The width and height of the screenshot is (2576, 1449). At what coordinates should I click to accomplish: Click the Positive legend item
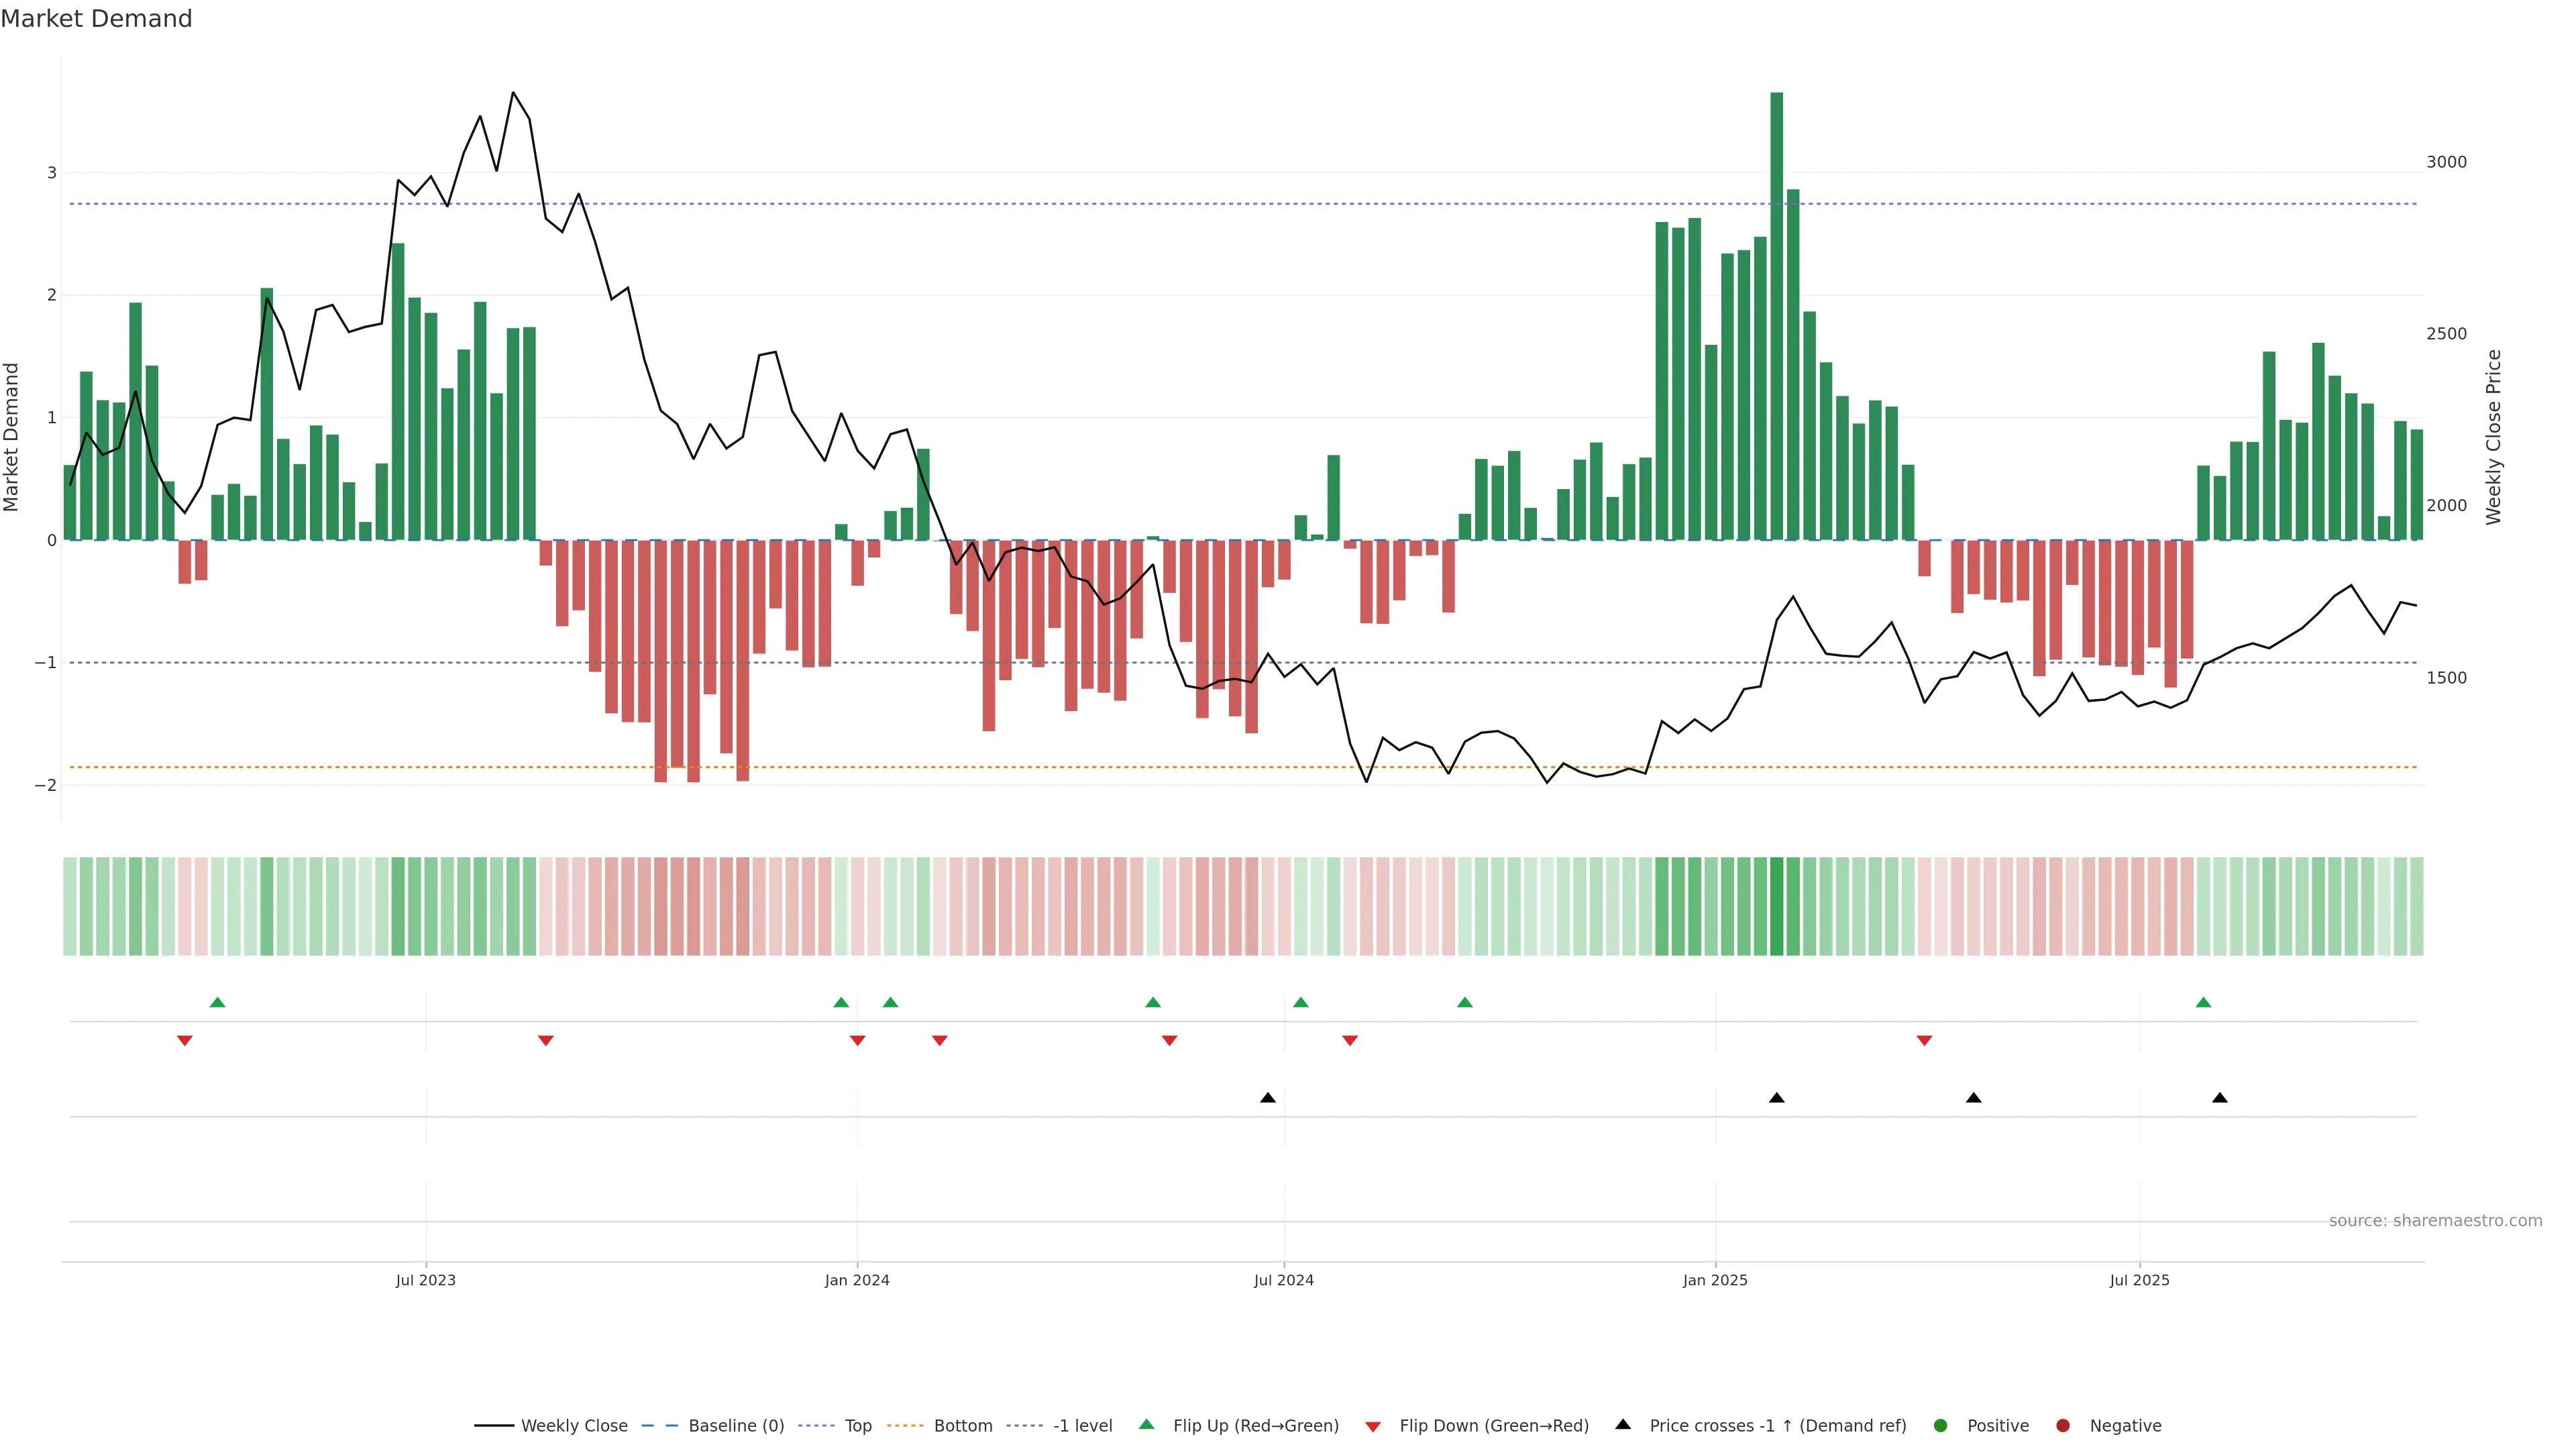[1997, 1426]
